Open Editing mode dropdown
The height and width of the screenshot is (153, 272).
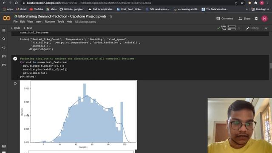point(252,28)
